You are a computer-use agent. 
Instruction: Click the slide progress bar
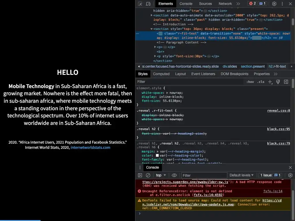20,220
